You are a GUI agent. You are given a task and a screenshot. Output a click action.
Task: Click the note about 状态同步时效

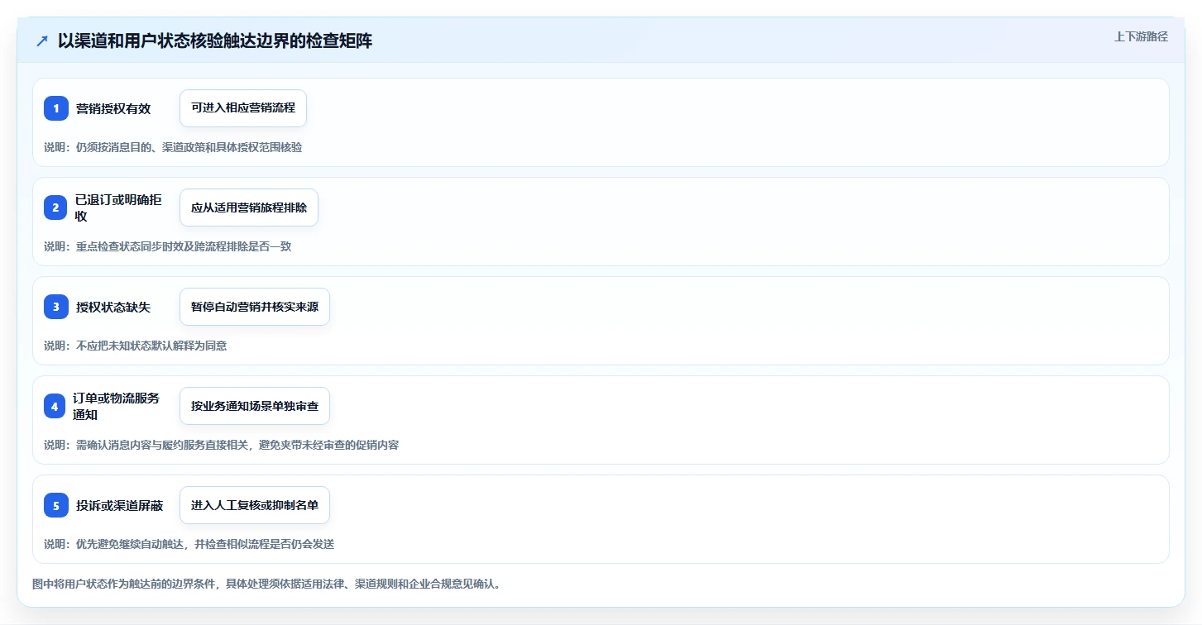168,246
